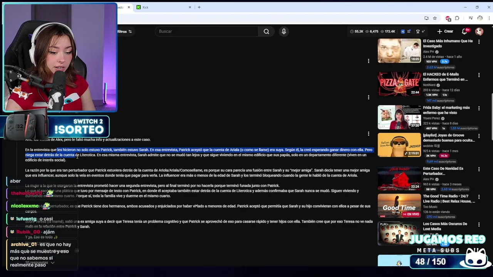This screenshot has height=277, width=493.
Task: Click the Frida Baby thumbnail 37:20
Action: point(399,117)
